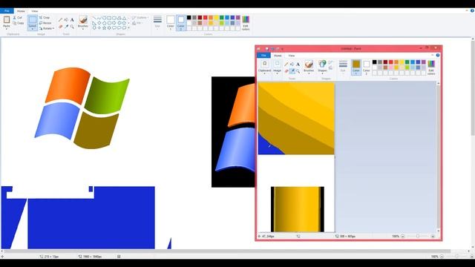Expand the Clipboard dropdown in front Paint window
The height and width of the screenshot is (267, 475).
pyautogui.click(x=264, y=67)
